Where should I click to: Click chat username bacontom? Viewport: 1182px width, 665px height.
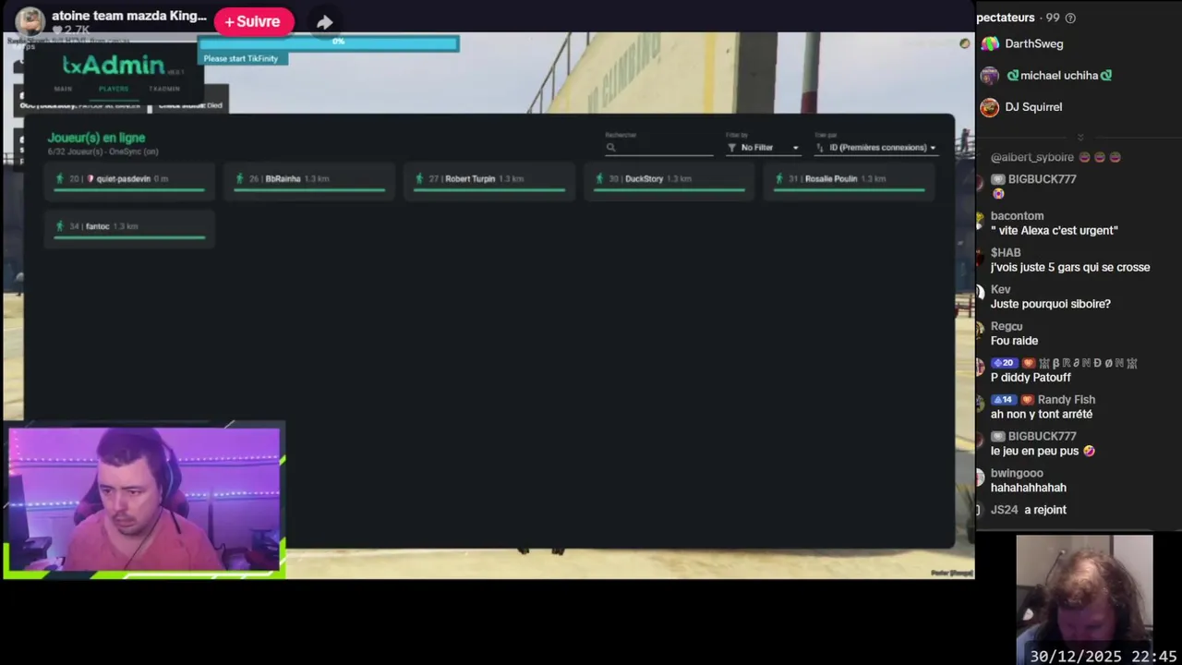pyautogui.click(x=1017, y=216)
